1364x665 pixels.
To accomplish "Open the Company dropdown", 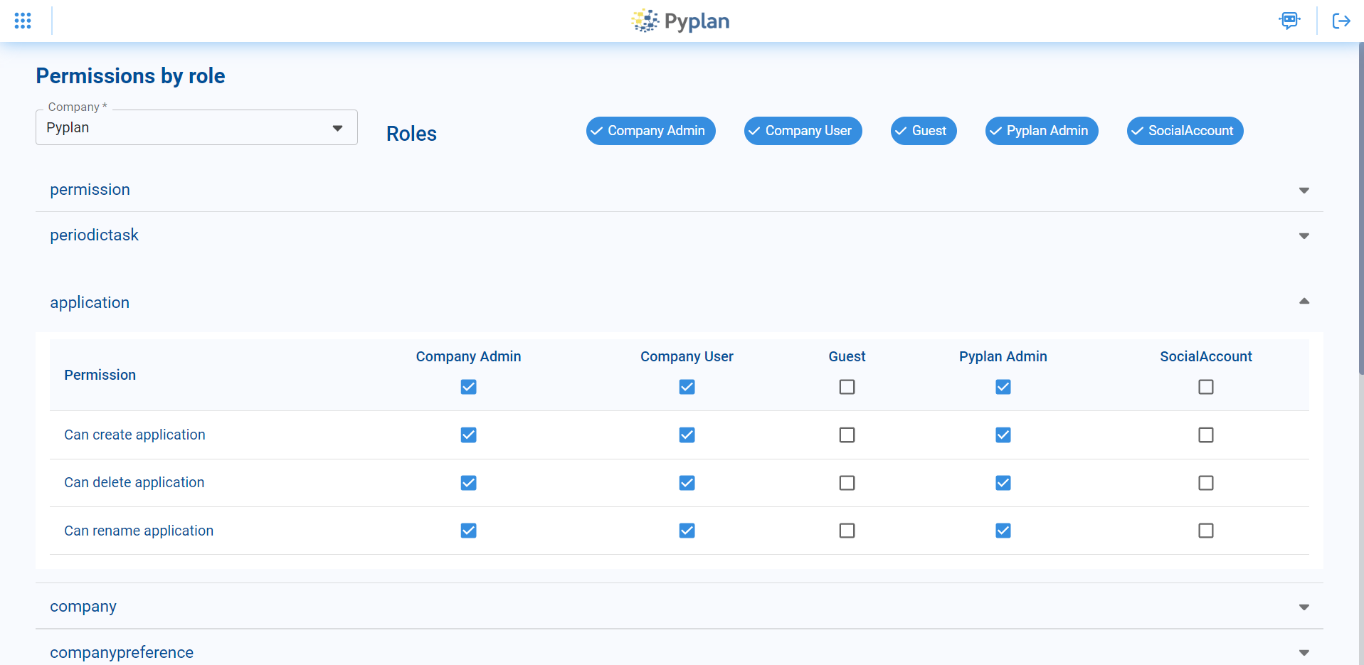I will click(x=337, y=127).
